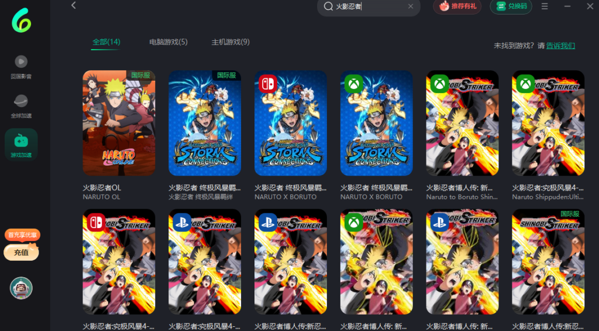Switch to the 主机游戏(9) tab
This screenshot has width=599, height=331.
click(x=230, y=42)
